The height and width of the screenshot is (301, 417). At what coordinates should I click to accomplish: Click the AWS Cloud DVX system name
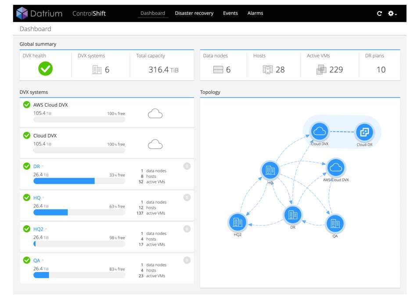[x=50, y=105]
